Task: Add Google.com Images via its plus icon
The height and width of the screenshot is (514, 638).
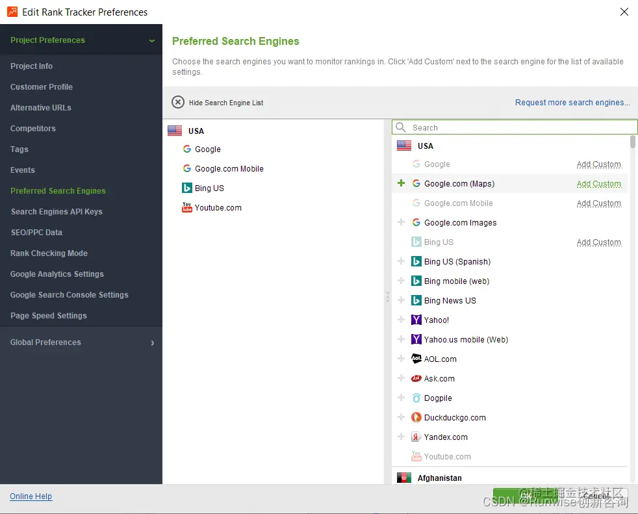Action: pyautogui.click(x=402, y=222)
